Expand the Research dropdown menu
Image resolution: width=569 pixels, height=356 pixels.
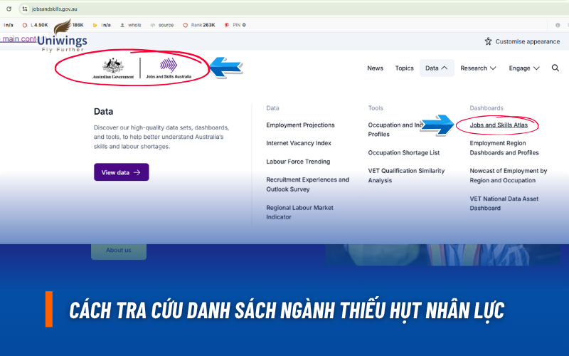tap(478, 68)
